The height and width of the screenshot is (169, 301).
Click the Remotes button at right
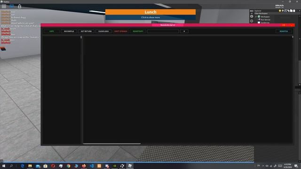coord(284,31)
